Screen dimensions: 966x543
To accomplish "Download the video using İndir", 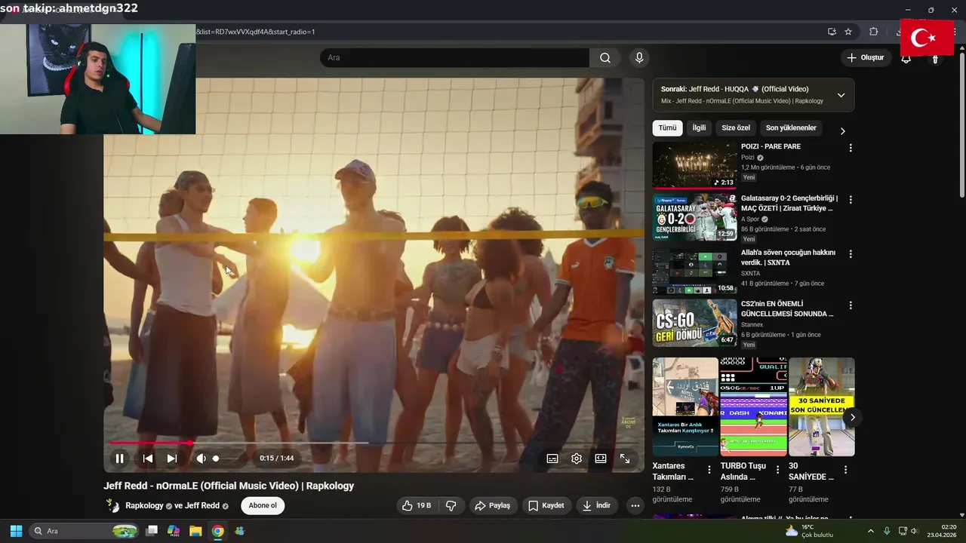I will [596, 505].
